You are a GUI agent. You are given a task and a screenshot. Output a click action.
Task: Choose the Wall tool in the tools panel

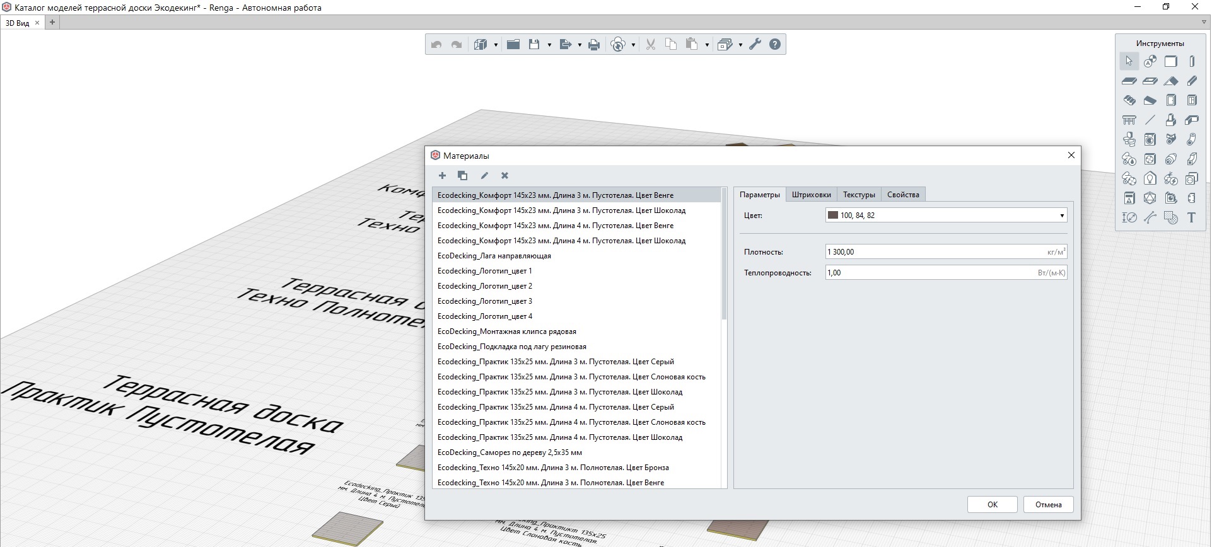point(1171,61)
